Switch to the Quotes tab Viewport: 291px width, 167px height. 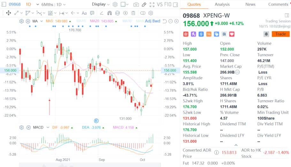[x=194, y=4]
